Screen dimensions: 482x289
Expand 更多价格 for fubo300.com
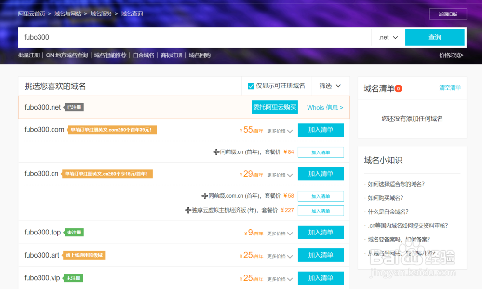tap(280, 131)
